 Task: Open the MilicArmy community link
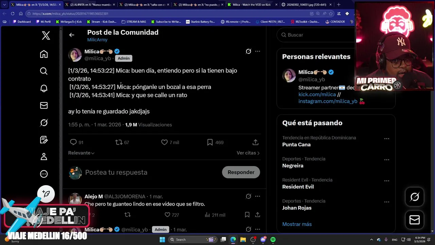pyautogui.click(x=97, y=40)
